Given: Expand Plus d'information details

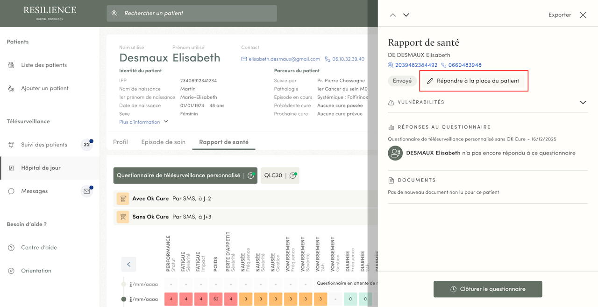Looking at the screenshot, I should 143,122.
